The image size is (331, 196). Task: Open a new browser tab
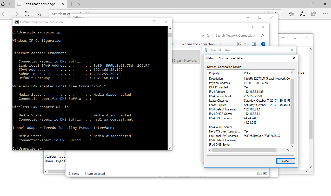click(x=71, y=4)
